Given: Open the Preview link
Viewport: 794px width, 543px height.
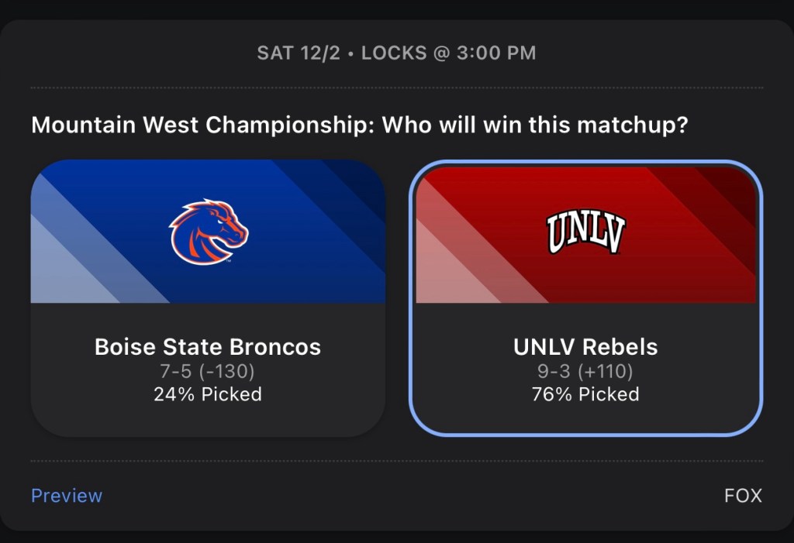Looking at the screenshot, I should [x=67, y=496].
